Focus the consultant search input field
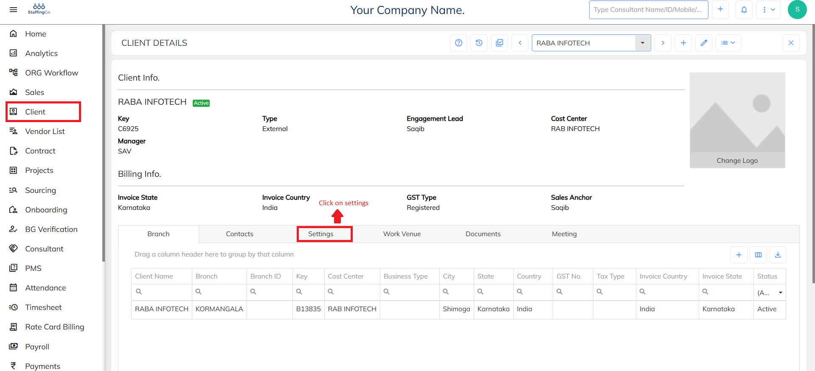 point(649,9)
